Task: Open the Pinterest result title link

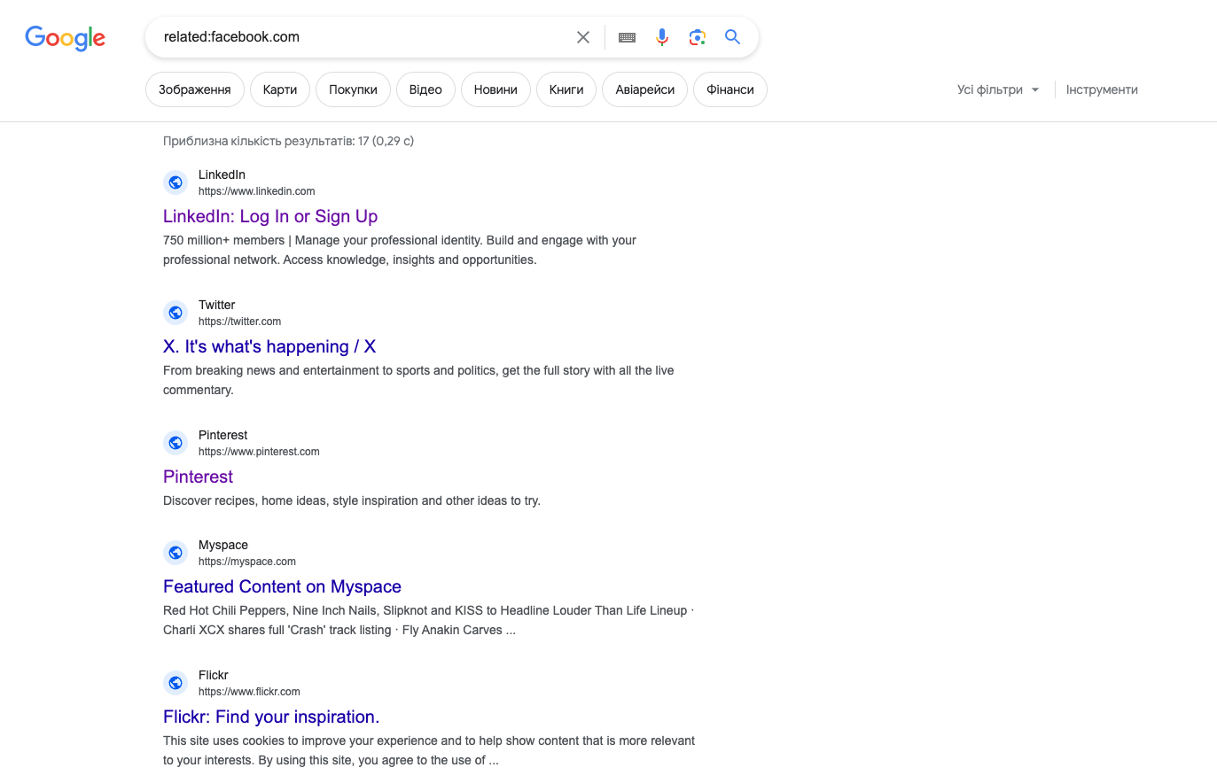Action: click(x=198, y=477)
